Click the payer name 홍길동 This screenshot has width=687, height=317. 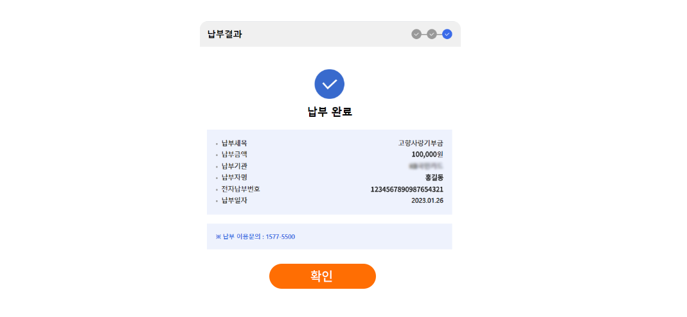click(x=434, y=178)
